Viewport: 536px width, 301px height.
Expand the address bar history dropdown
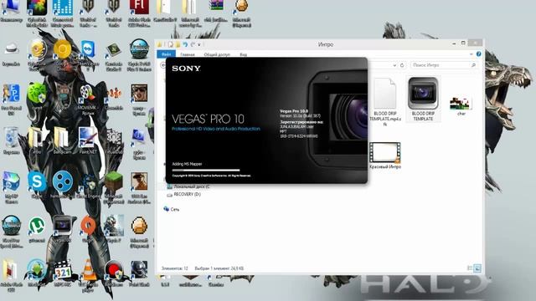[x=394, y=65]
